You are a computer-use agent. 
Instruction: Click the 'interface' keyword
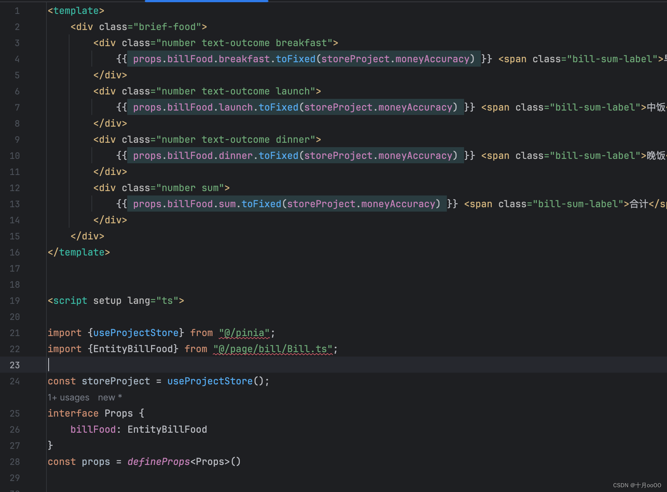pos(73,413)
